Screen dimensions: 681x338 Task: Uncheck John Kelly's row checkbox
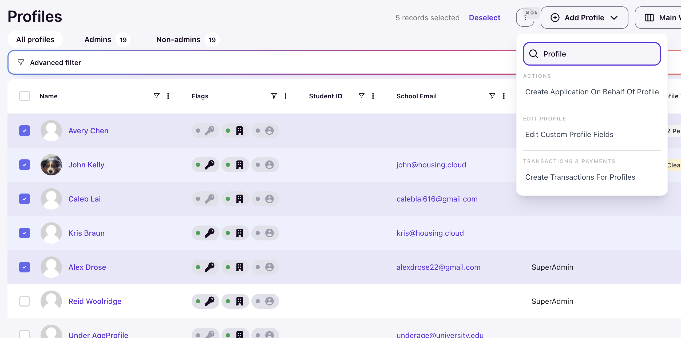tap(25, 165)
